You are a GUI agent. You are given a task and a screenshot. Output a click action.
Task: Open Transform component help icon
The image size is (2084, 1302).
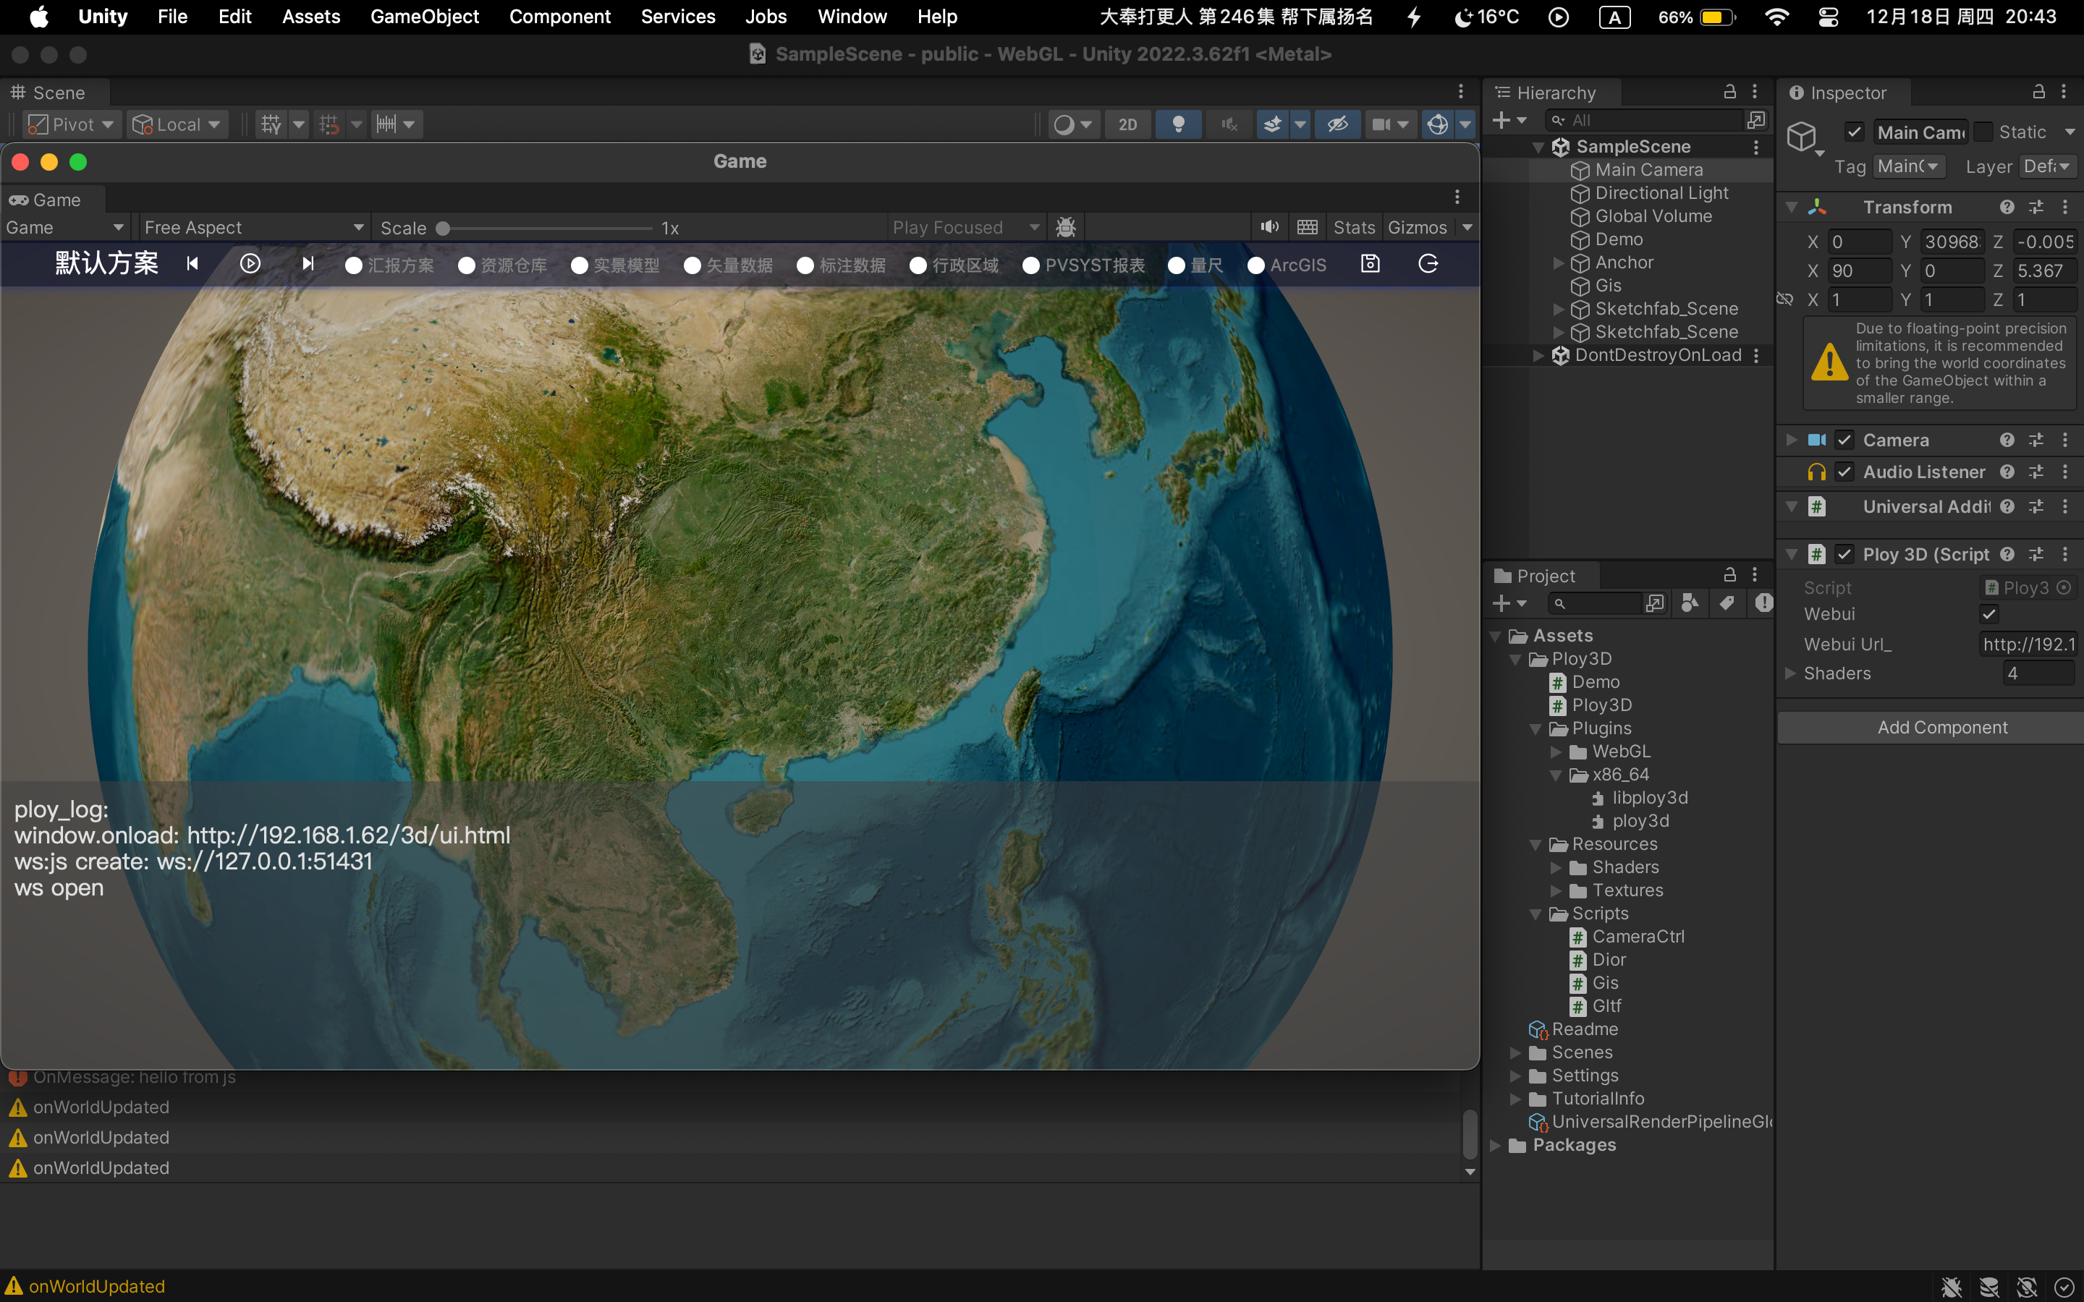(2007, 207)
